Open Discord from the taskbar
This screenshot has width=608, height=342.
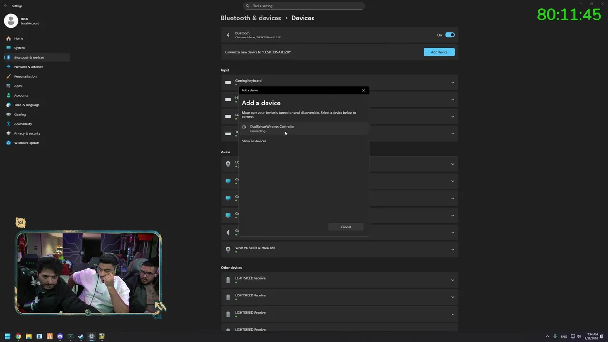tap(60, 336)
